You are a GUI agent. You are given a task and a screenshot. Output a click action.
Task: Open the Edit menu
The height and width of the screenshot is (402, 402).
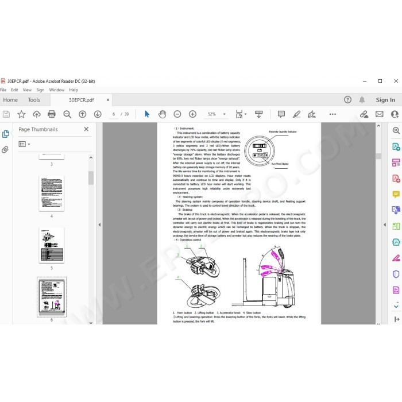[x=14, y=90]
